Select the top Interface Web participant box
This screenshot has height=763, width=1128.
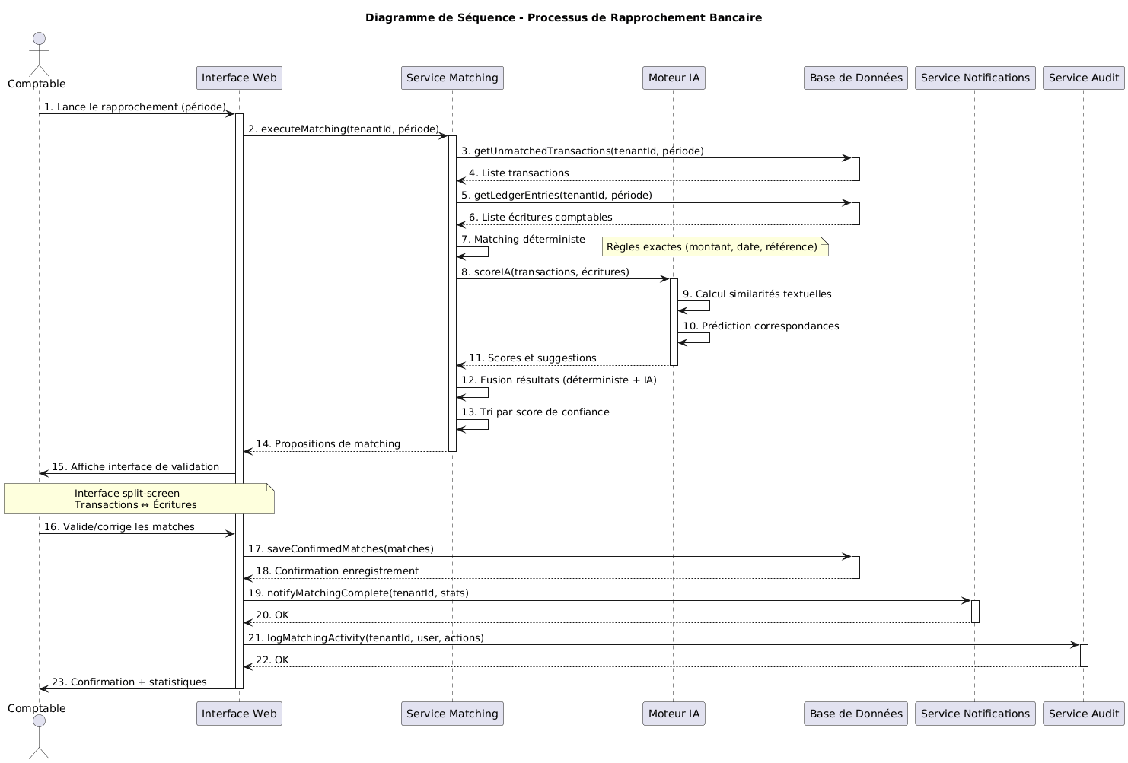click(x=239, y=78)
